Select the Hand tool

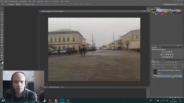2,55
